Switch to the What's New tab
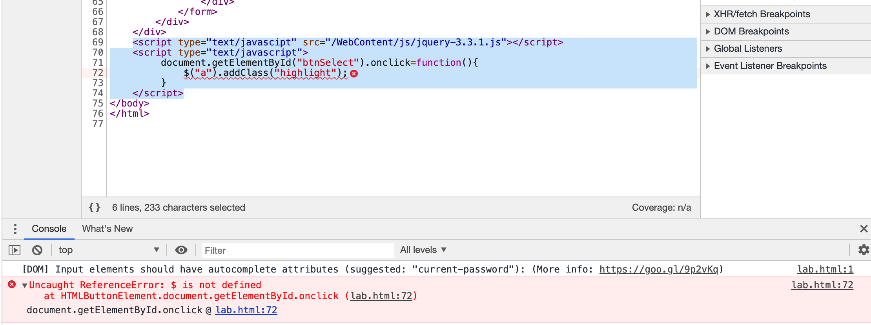Image resolution: width=871 pixels, height=325 pixels. [x=107, y=229]
